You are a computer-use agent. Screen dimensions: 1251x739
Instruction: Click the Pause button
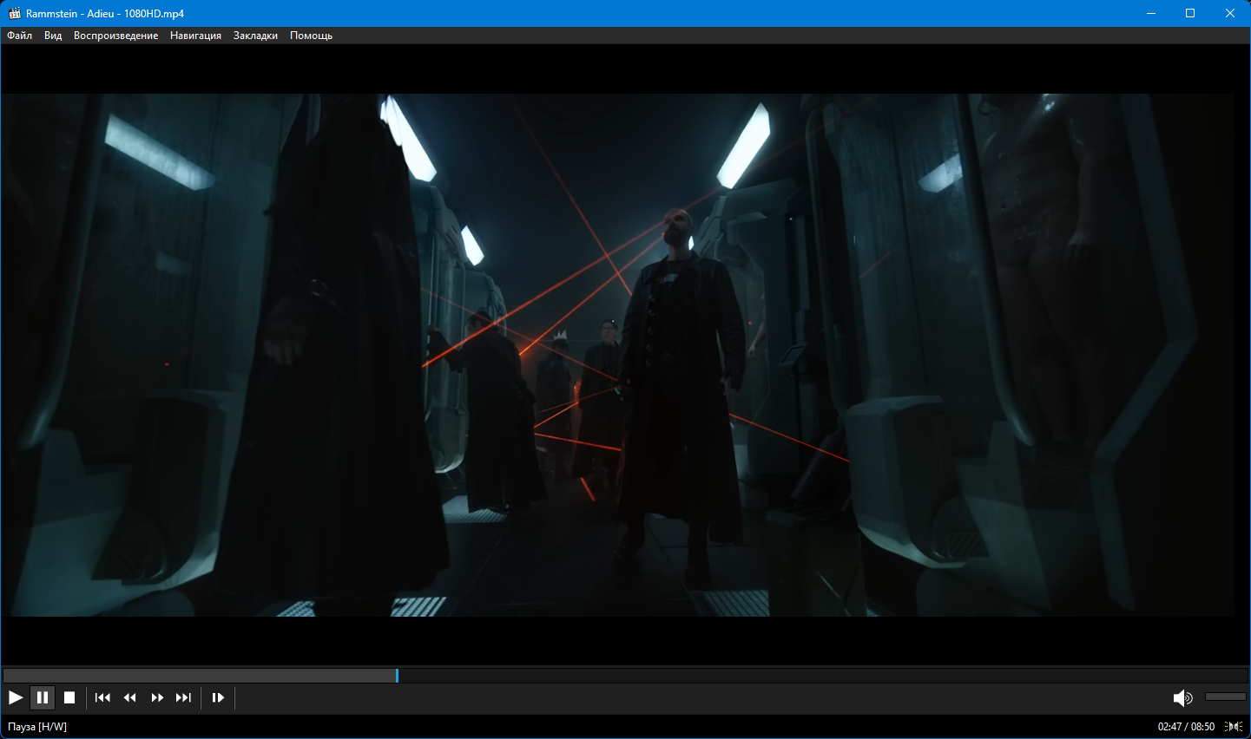point(43,697)
